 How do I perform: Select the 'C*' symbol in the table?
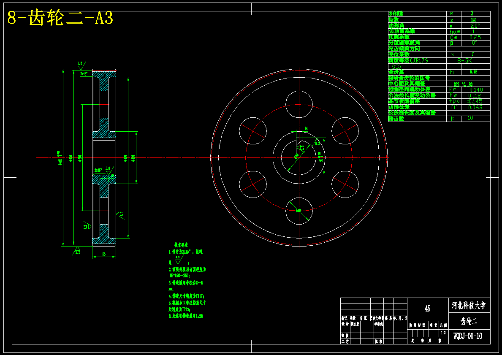454,37
